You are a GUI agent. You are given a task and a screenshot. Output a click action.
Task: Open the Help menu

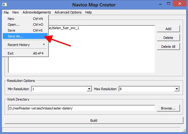[x=88, y=12]
